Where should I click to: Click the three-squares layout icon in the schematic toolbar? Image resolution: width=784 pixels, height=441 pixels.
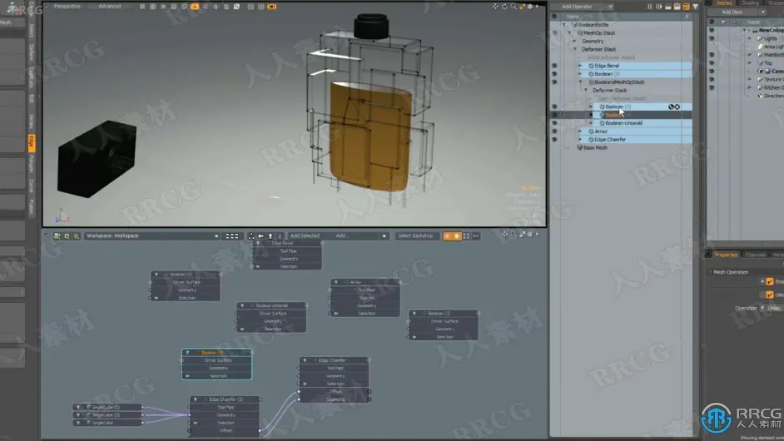click(232, 236)
